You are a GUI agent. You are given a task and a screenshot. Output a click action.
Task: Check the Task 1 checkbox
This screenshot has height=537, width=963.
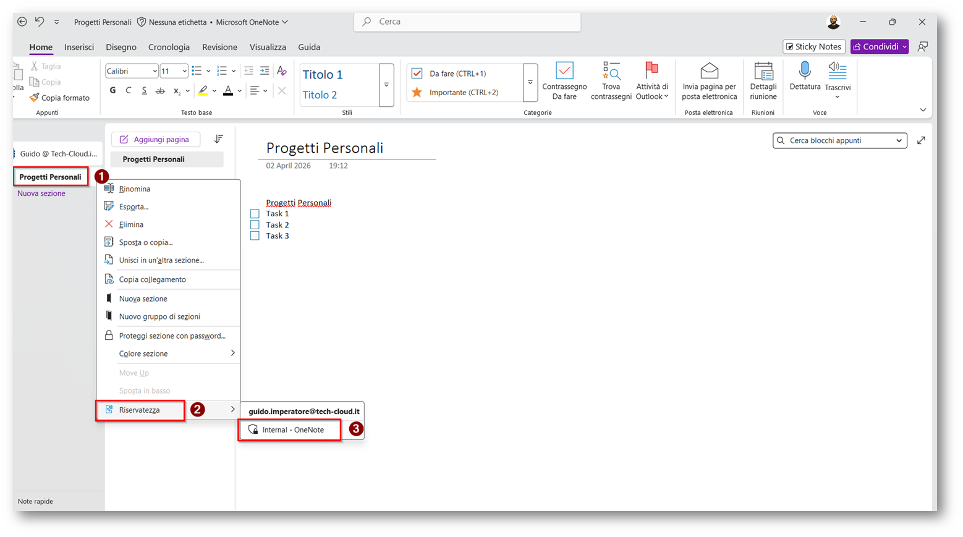255,214
